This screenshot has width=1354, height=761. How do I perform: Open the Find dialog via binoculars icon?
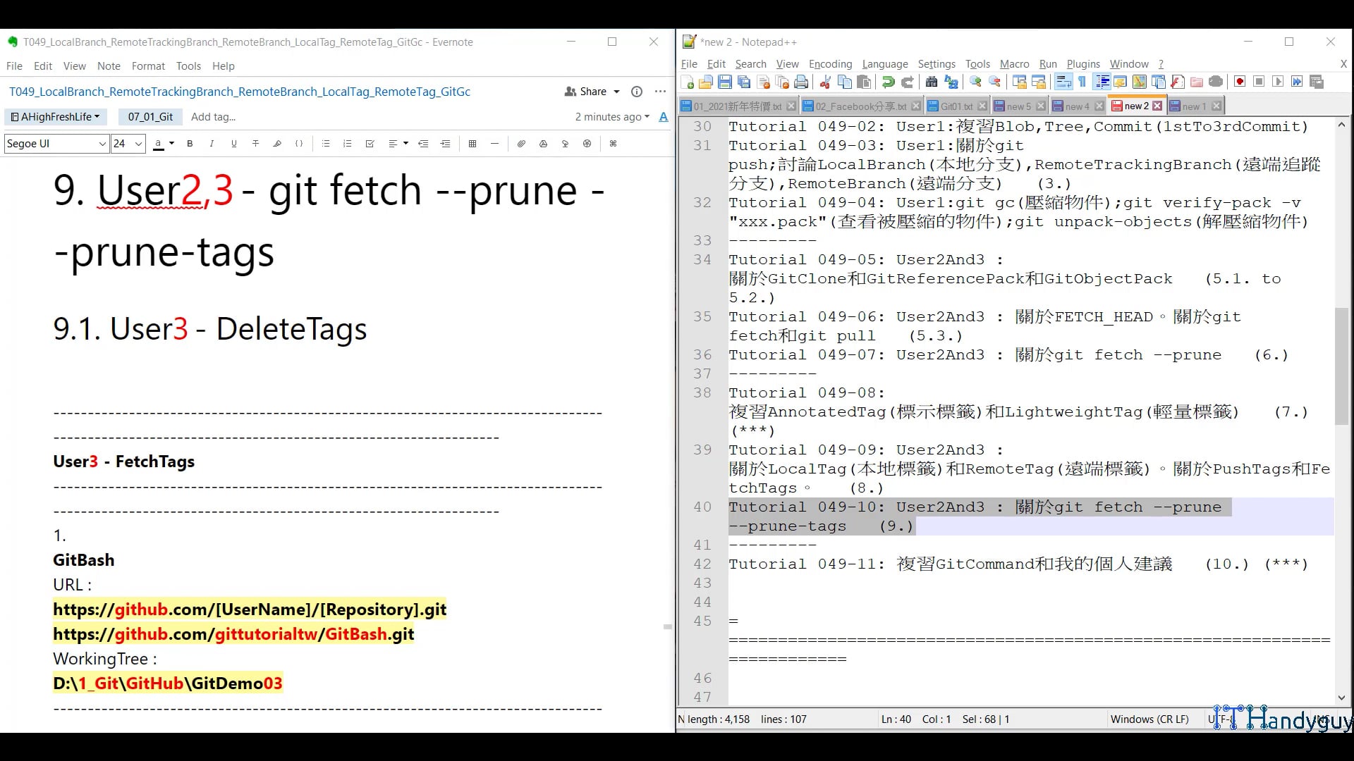pyautogui.click(x=932, y=82)
